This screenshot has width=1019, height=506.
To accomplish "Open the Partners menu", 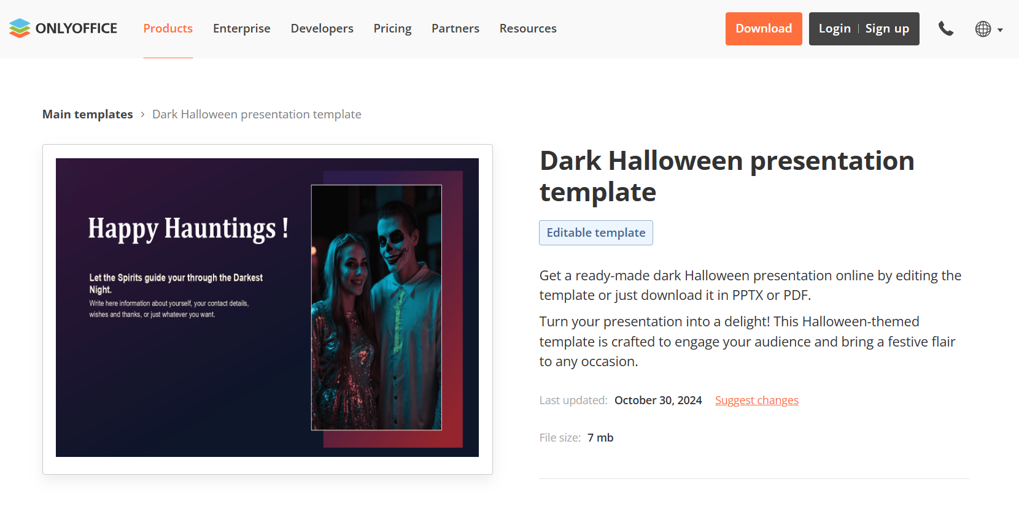I will (455, 29).
